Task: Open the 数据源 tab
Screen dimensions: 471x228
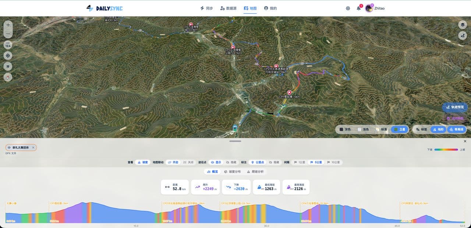Action: coord(228,8)
